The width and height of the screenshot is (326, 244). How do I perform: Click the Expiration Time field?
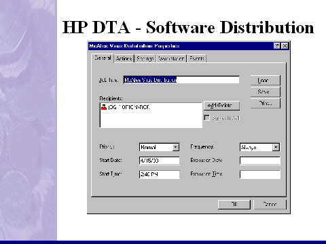[x=260, y=174]
